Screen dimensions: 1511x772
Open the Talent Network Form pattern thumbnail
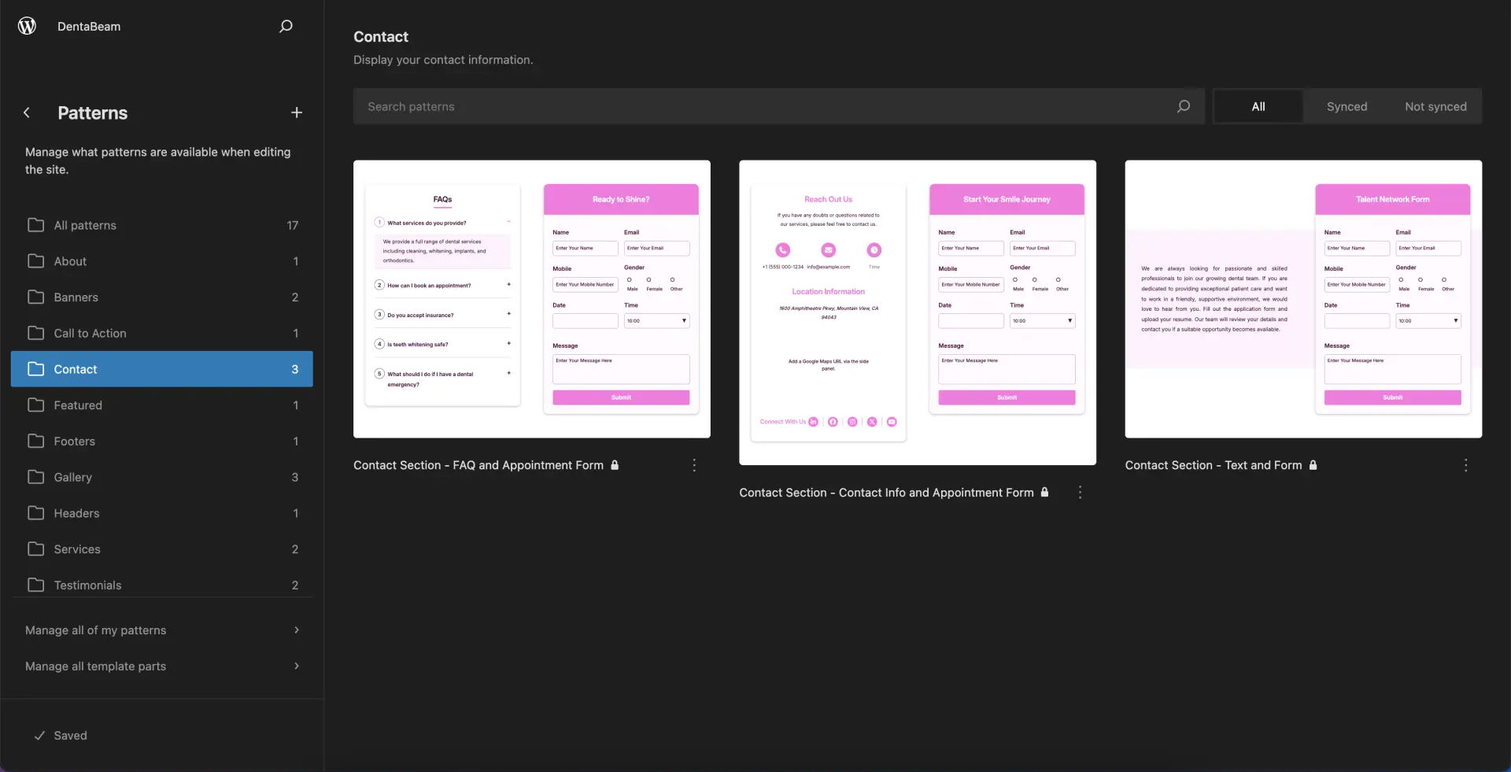click(1303, 299)
